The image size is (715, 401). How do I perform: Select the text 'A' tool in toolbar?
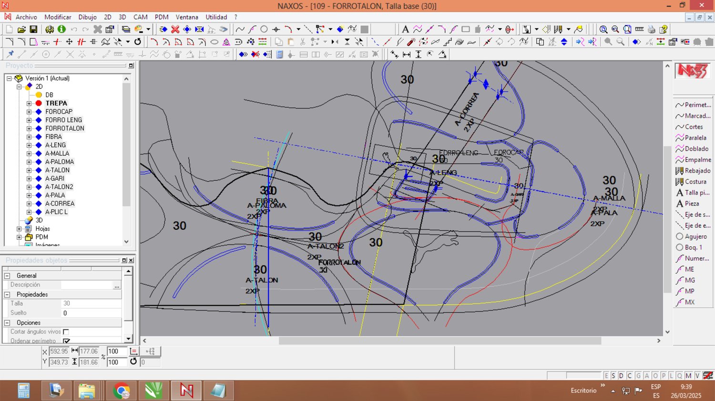tap(405, 29)
